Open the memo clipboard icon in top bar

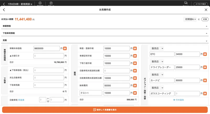[51, 3]
